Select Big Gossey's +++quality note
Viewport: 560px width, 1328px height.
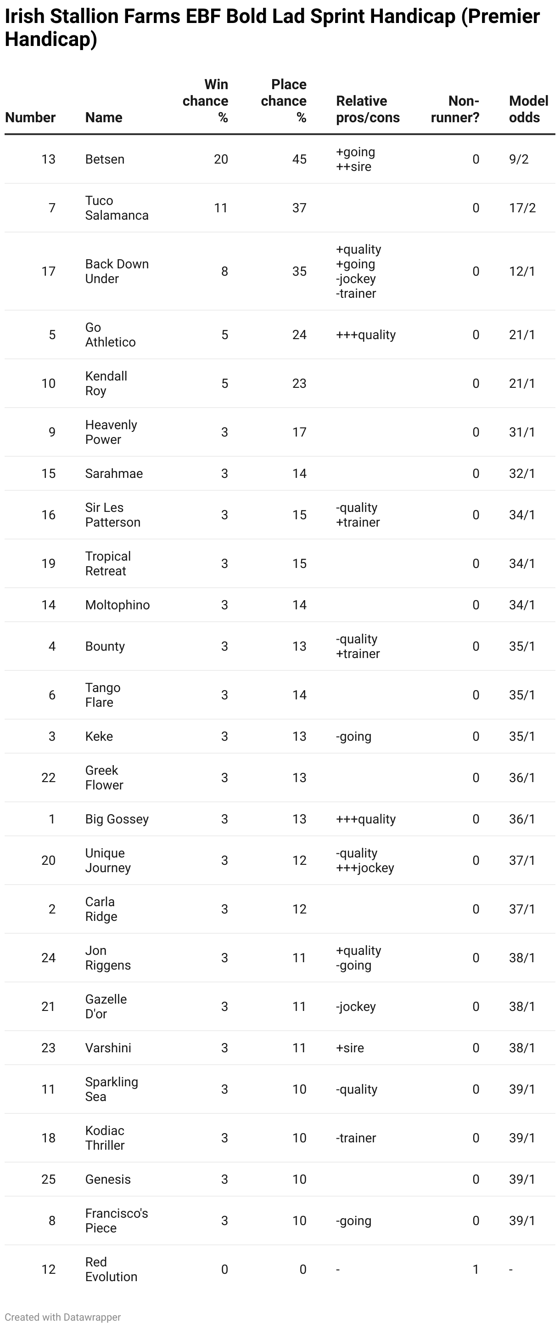(x=366, y=819)
